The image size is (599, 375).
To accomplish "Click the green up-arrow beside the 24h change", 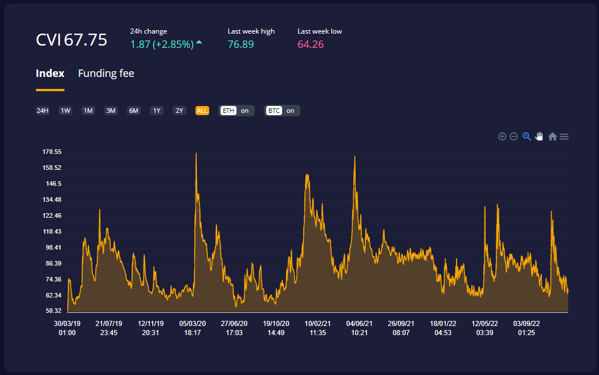I will coord(199,42).
